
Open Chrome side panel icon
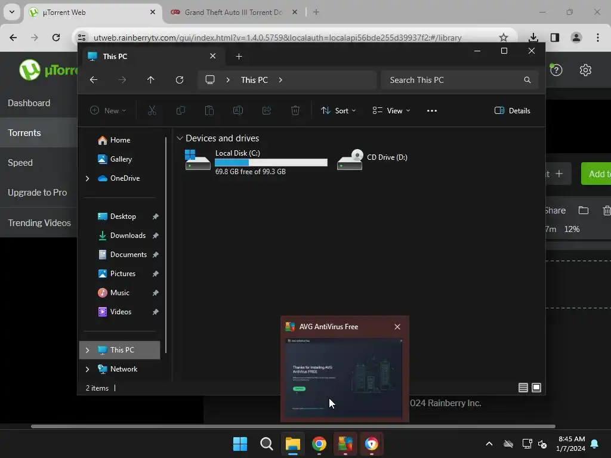(555, 38)
